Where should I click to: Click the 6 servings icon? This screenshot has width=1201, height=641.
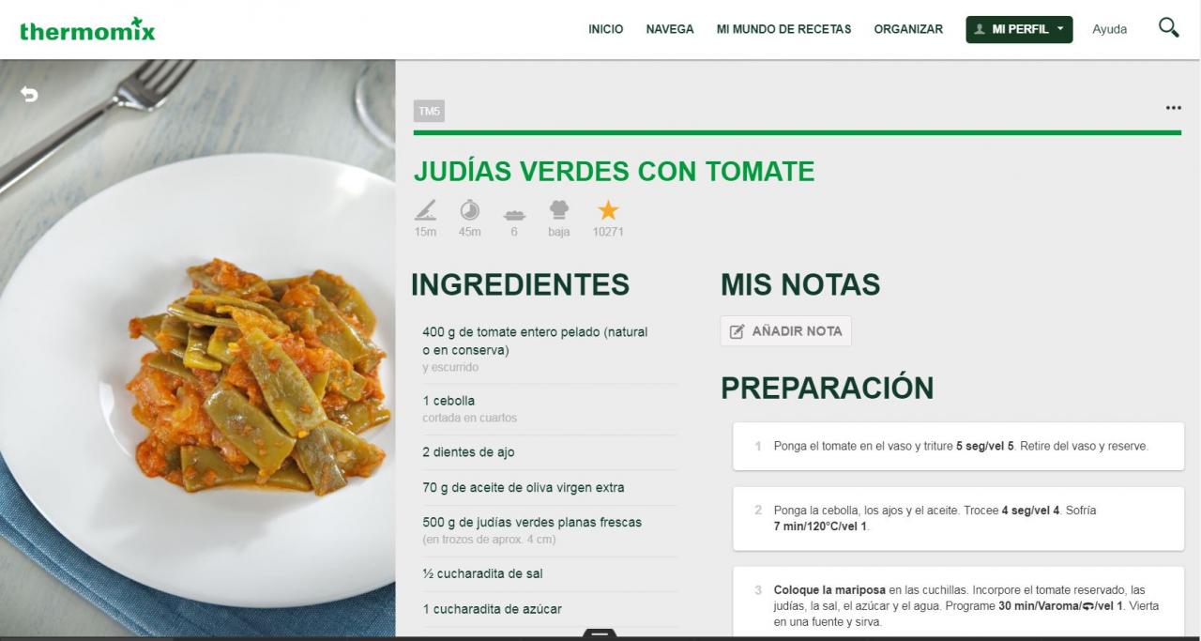click(514, 214)
